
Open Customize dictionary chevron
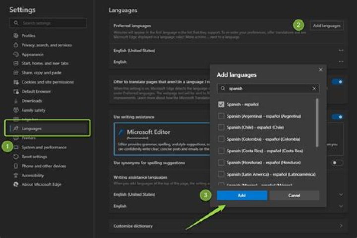(x=341, y=226)
